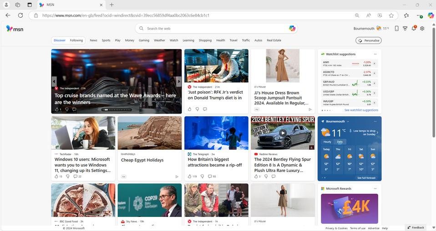
Task: Add ASXXCTD to watchlist
Action: point(374,73)
